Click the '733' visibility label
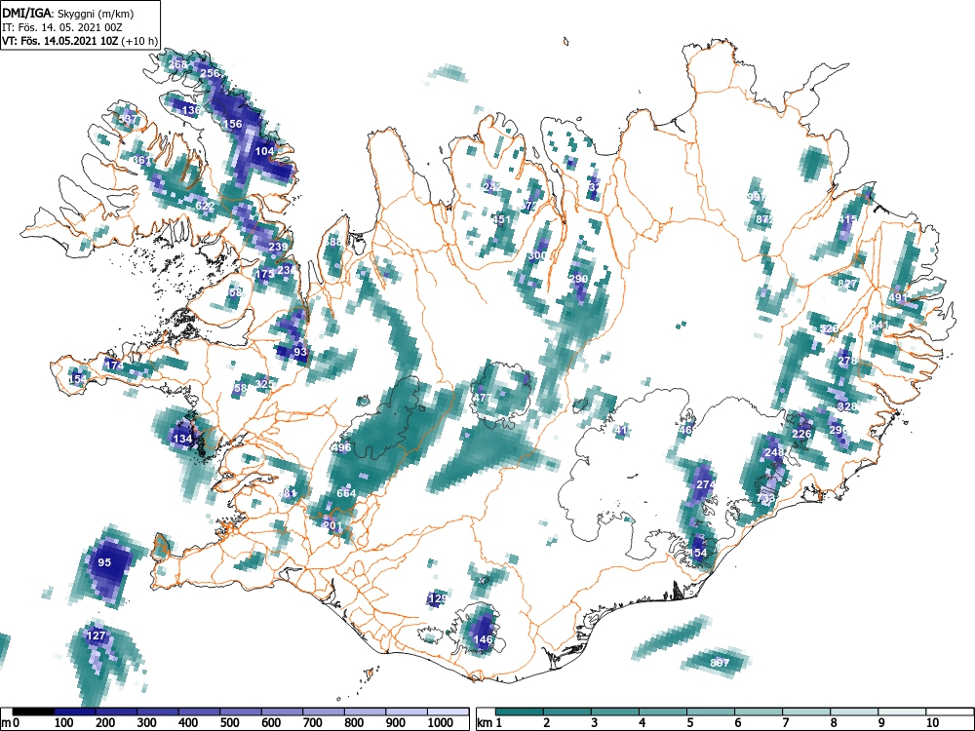The height and width of the screenshot is (731, 975). 765,498
